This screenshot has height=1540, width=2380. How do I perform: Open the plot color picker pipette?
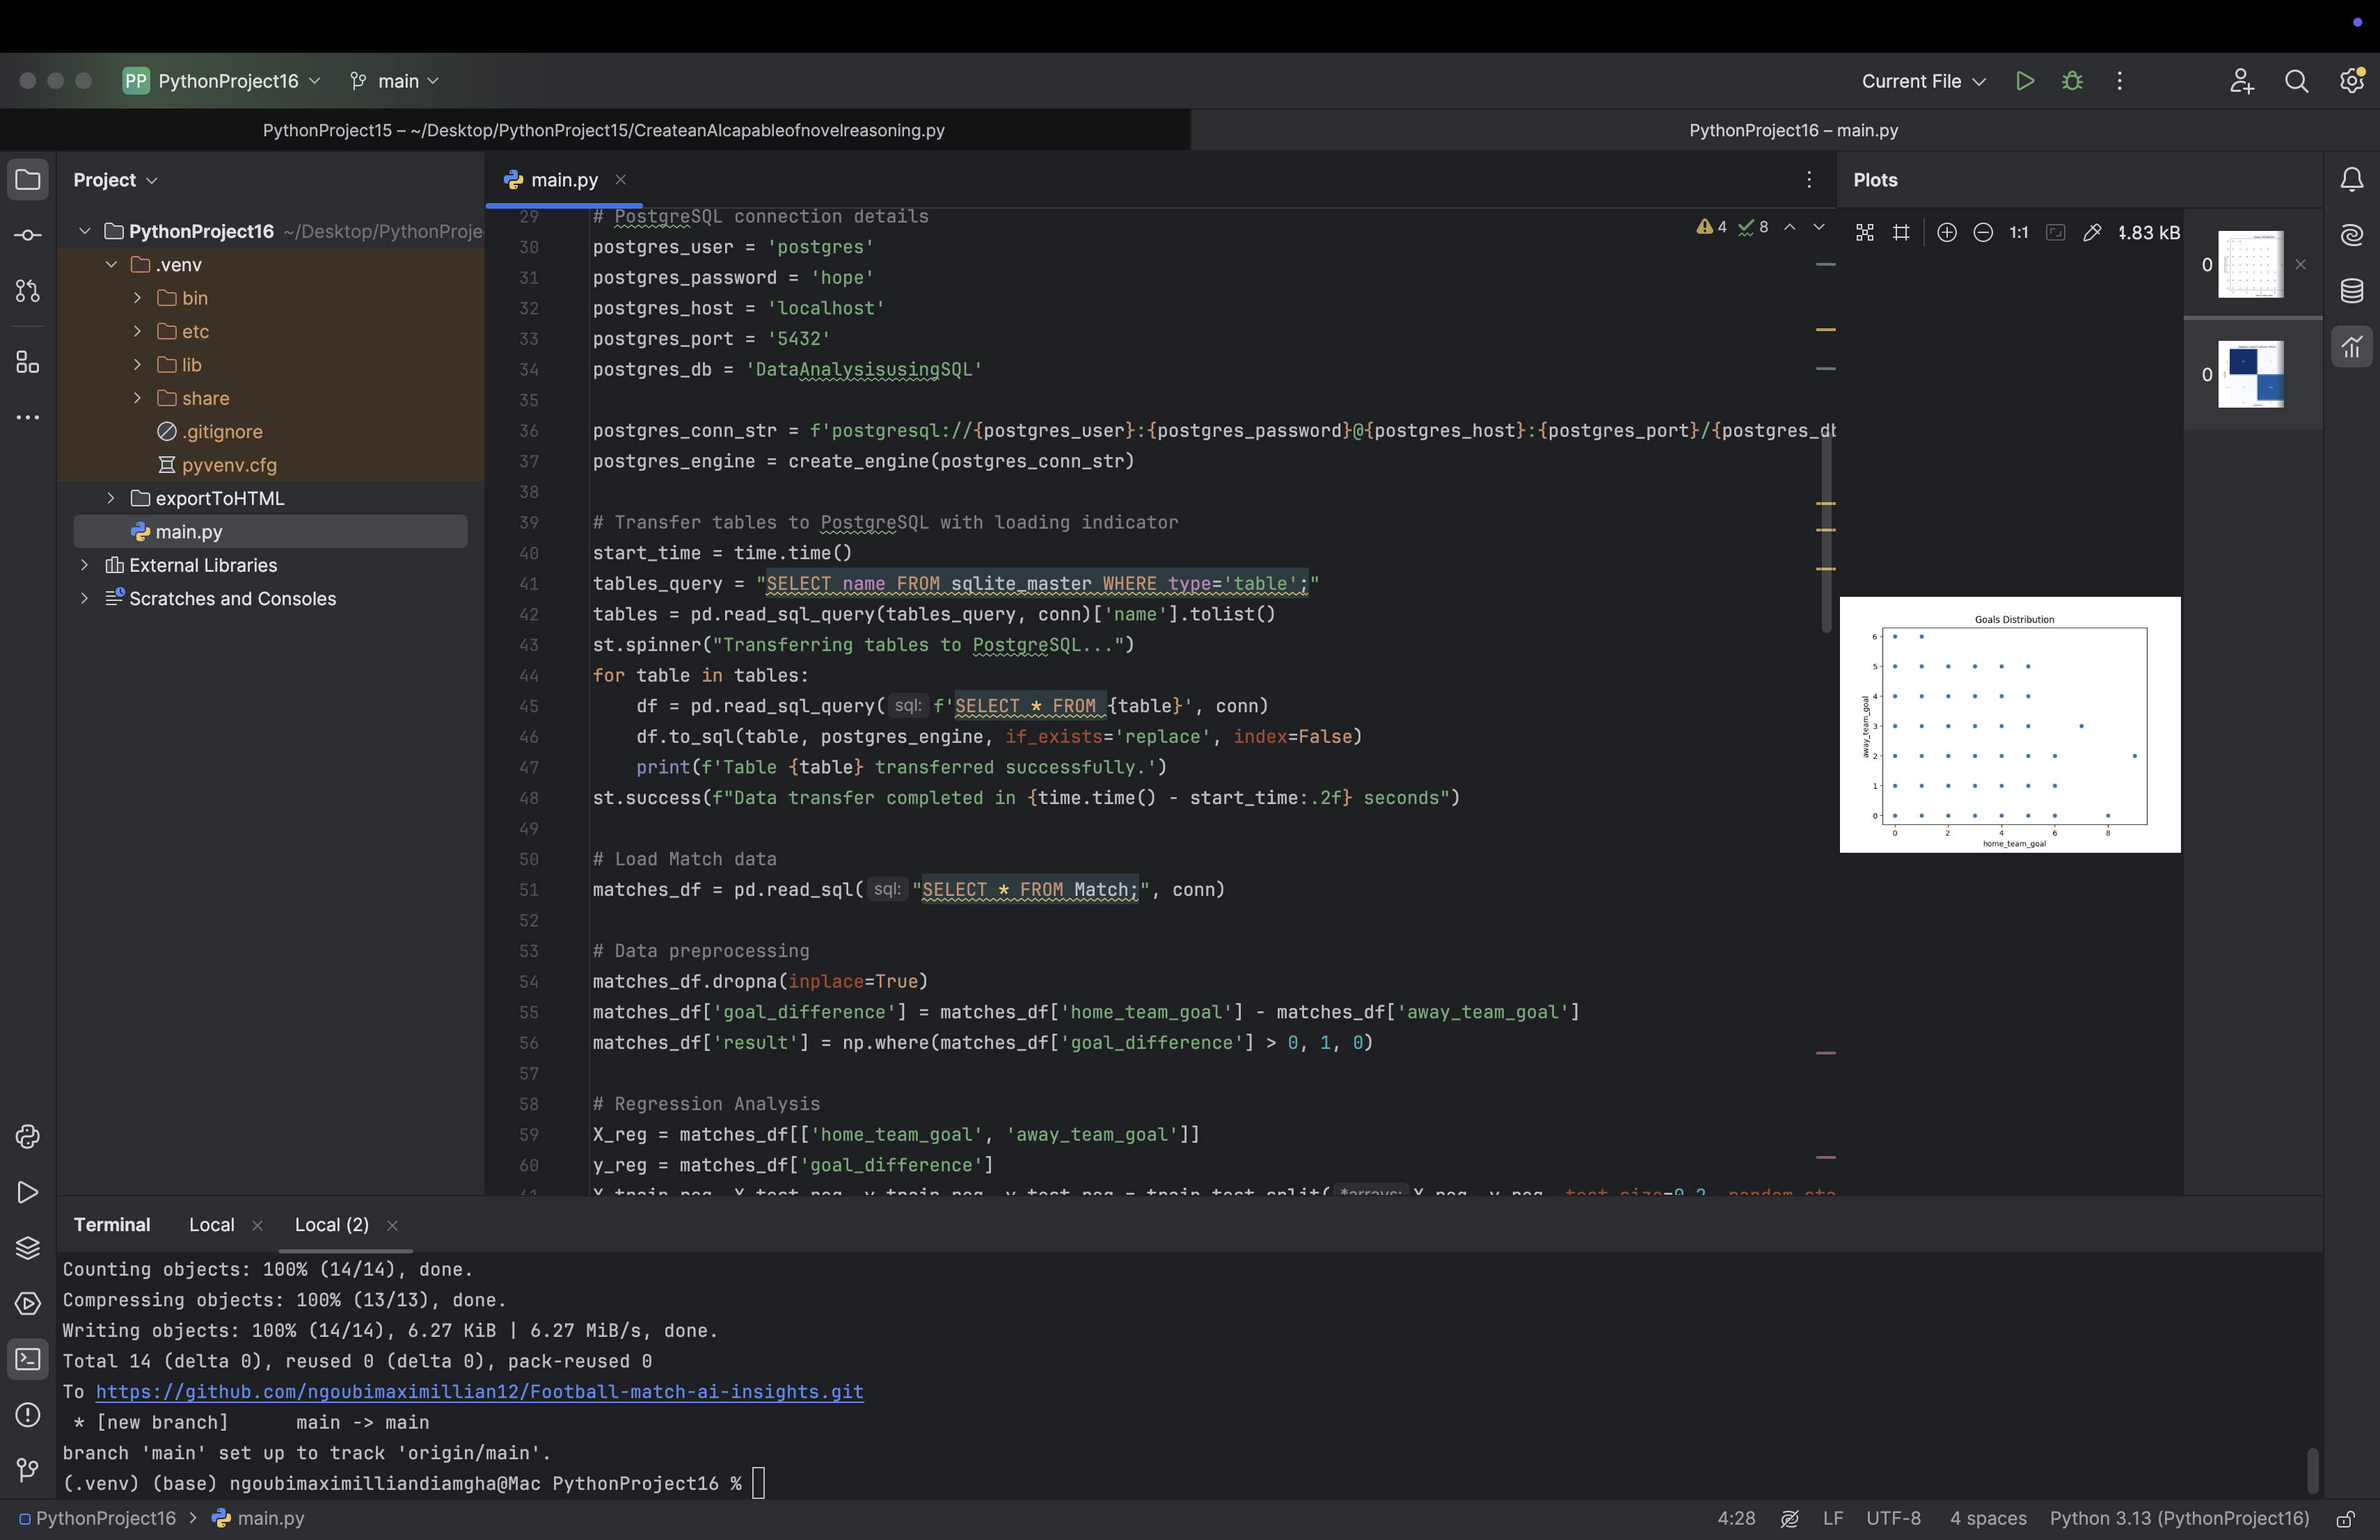[2091, 233]
